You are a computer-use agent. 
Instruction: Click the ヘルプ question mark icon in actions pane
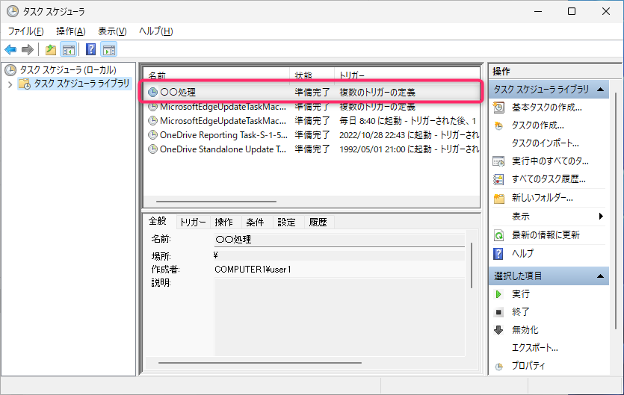(498, 253)
